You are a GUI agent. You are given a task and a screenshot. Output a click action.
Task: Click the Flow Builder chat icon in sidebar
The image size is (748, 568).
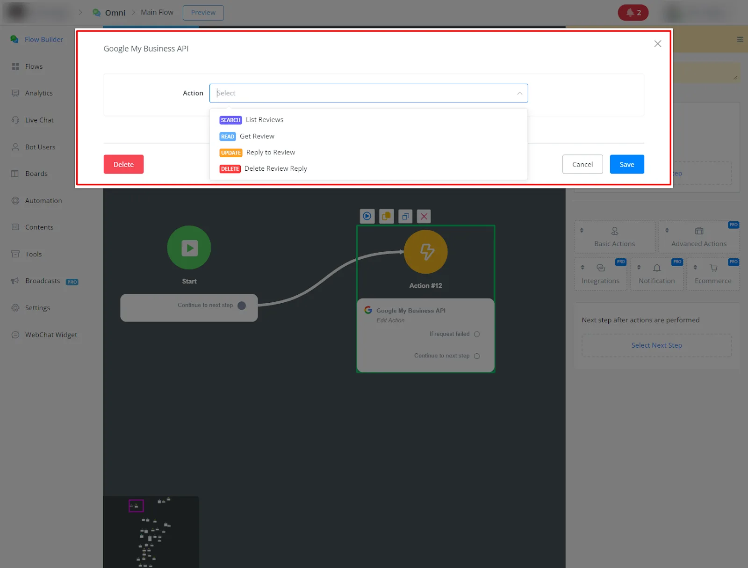[14, 39]
